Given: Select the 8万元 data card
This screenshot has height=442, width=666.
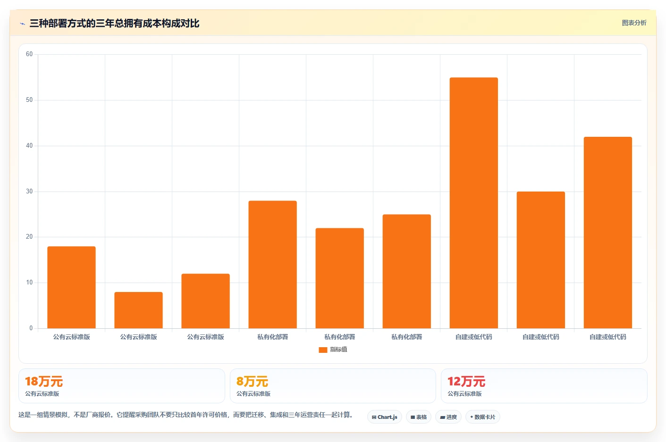Looking at the screenshot, I should 333,386.
